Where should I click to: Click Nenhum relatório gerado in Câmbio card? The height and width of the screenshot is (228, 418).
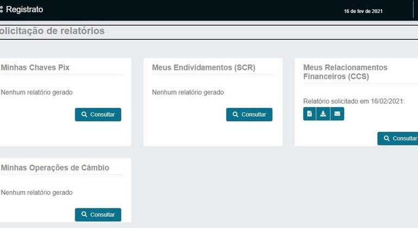point(37,192)
